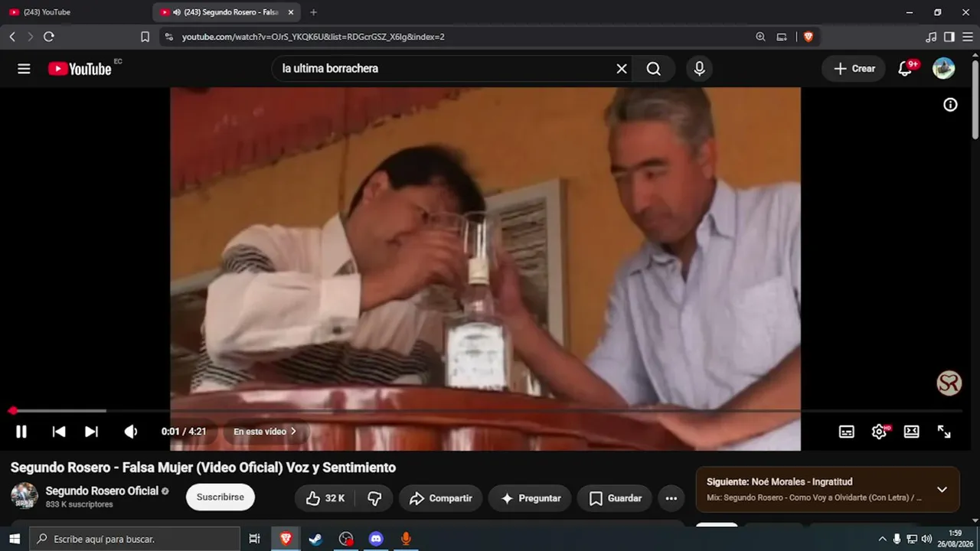
Task: Open the Crear button
Action: 854,69
